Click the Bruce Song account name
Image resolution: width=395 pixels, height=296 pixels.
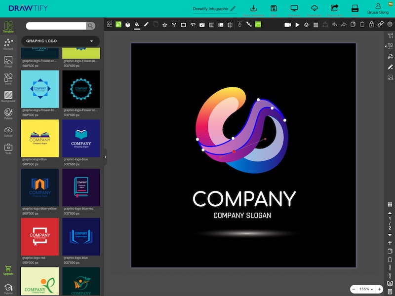378,12
